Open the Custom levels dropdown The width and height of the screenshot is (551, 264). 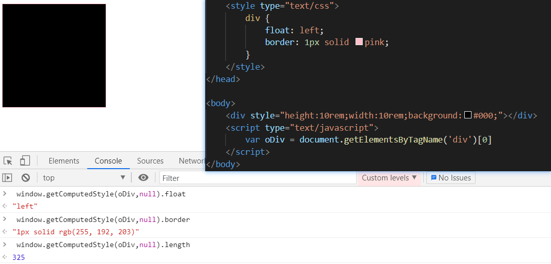389,178
